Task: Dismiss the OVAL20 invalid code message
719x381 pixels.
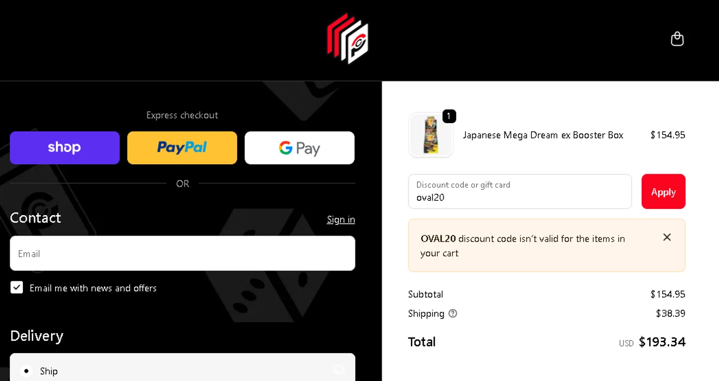Action: pos(667,237)
